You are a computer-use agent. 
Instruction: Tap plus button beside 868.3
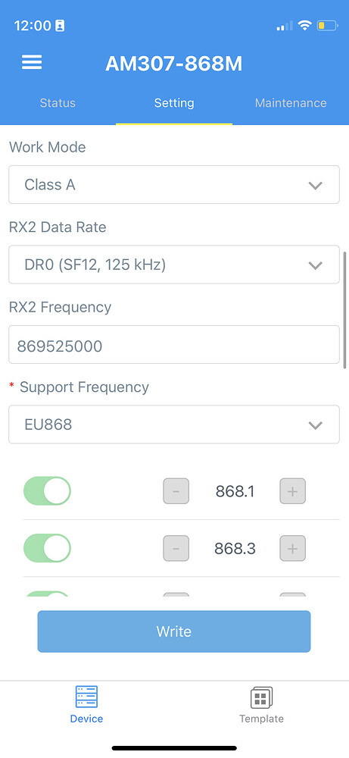pyautogui.click(x=292, y=548)
